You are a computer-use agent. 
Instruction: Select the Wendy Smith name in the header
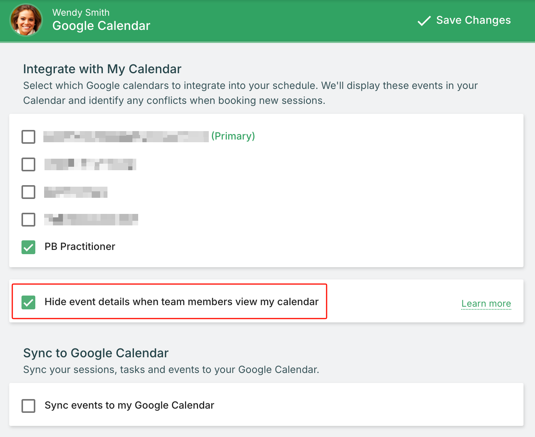click(81, 13)
